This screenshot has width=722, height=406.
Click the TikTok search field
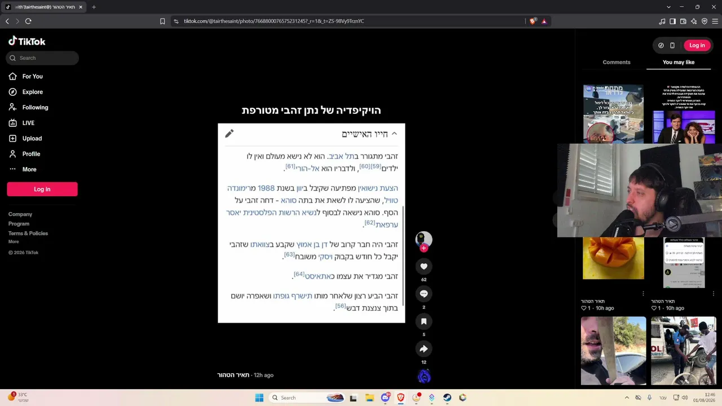43,58
